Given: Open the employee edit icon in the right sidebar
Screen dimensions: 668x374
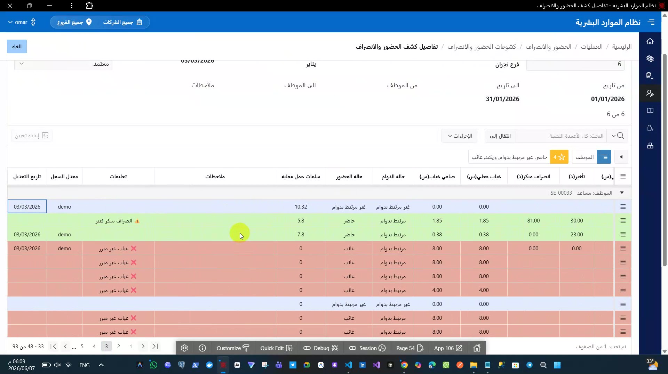Looking at the screenshot, I should click(x=650, y=93).
